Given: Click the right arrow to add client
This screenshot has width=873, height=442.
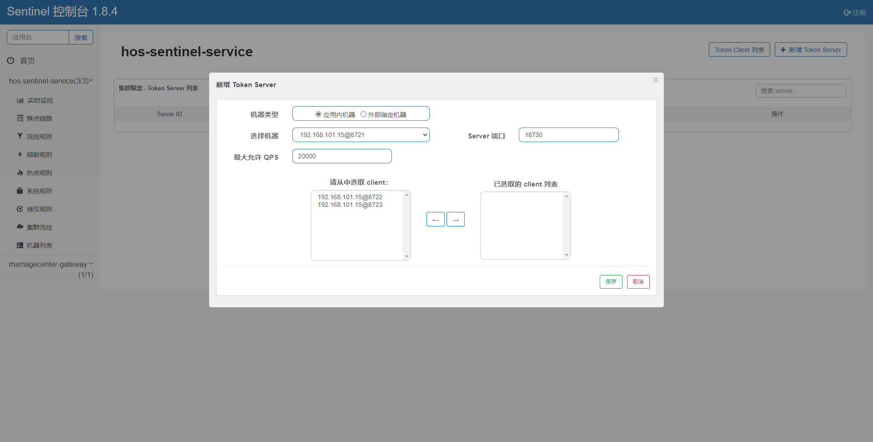Looking at the screenshot, I should click(x=455, y=220).
